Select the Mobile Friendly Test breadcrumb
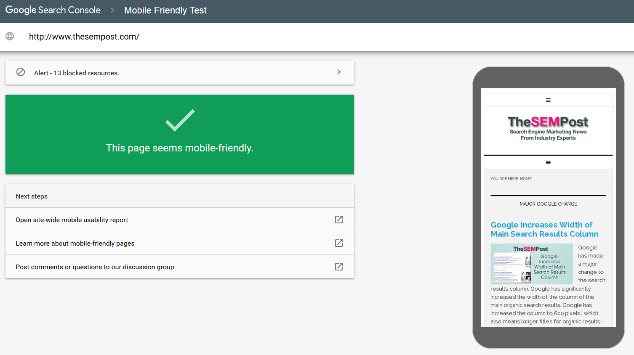 pyautogui.click(x=165, y=11)
